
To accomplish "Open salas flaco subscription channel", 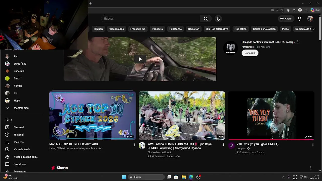I will pyautogui.click(x=21, y=64).
